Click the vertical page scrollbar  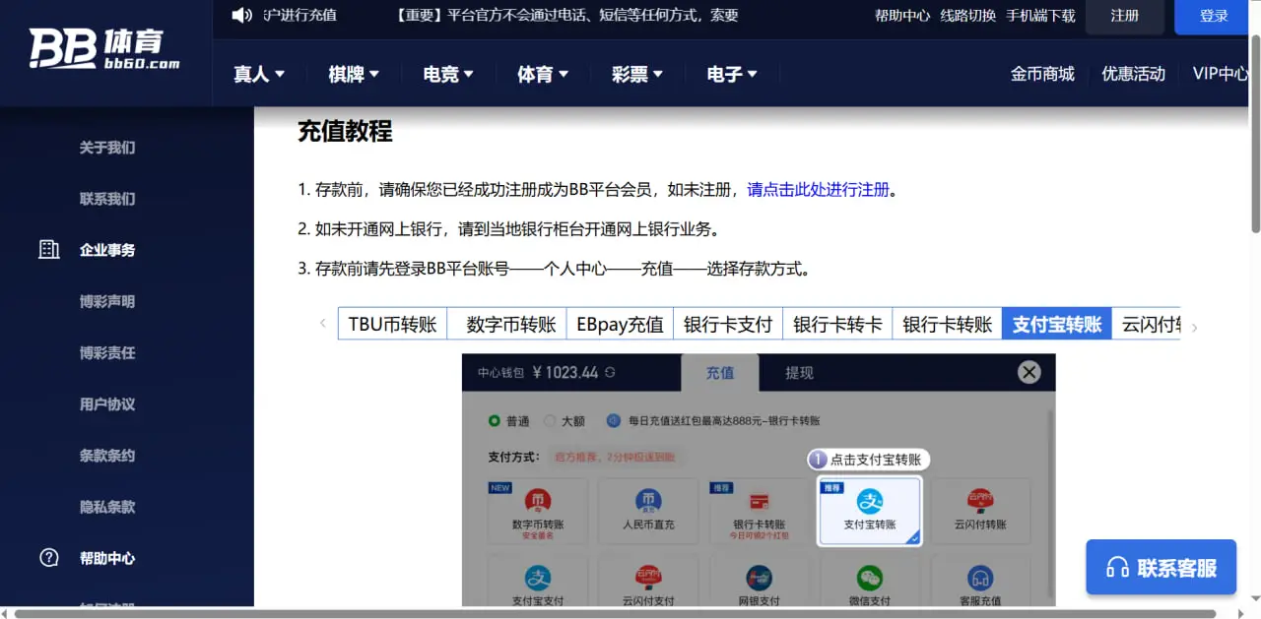point(1255,134)
